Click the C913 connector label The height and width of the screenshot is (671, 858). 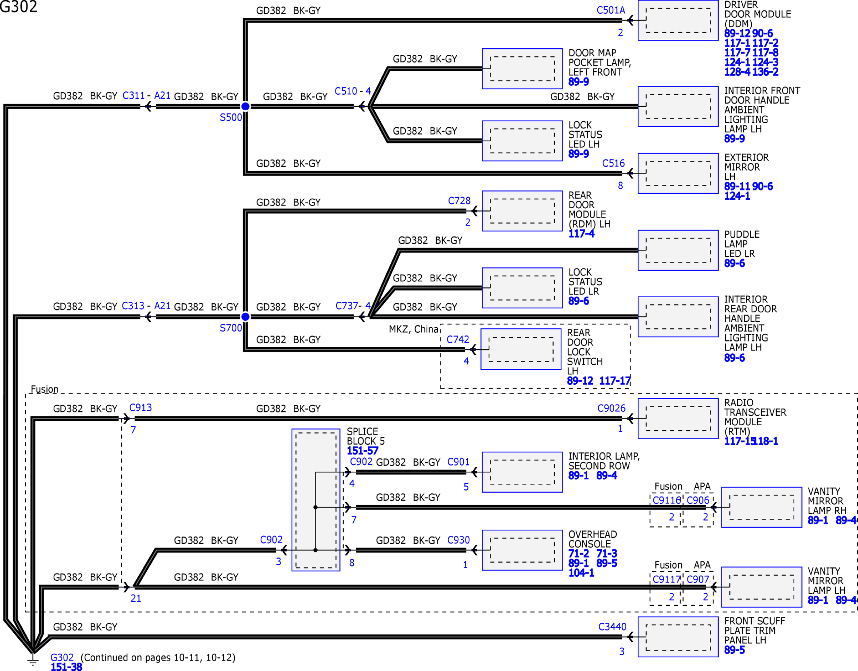click(x=141, y=408)
